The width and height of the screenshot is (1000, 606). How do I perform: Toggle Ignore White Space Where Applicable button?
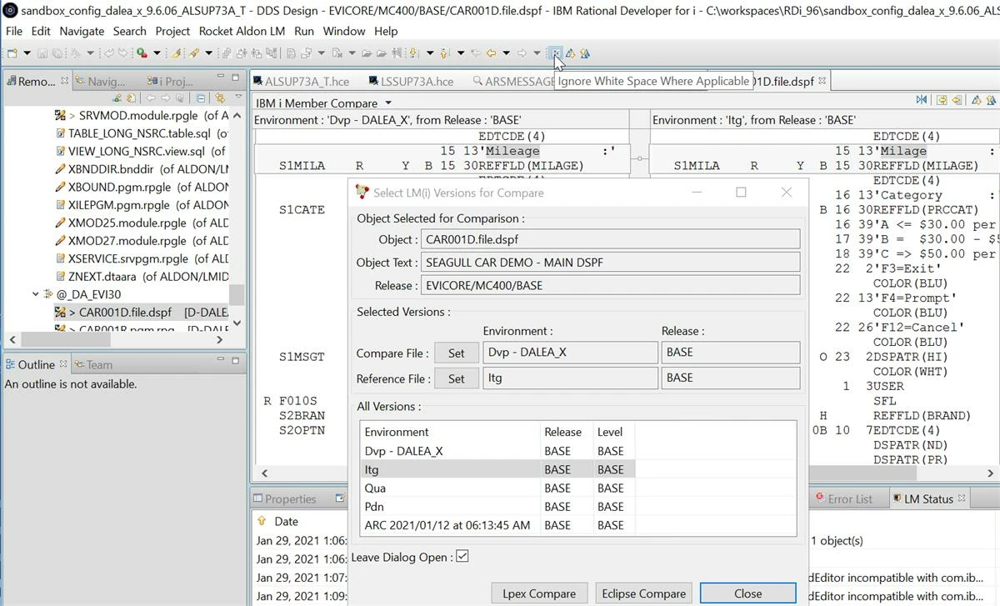(555, 53)
